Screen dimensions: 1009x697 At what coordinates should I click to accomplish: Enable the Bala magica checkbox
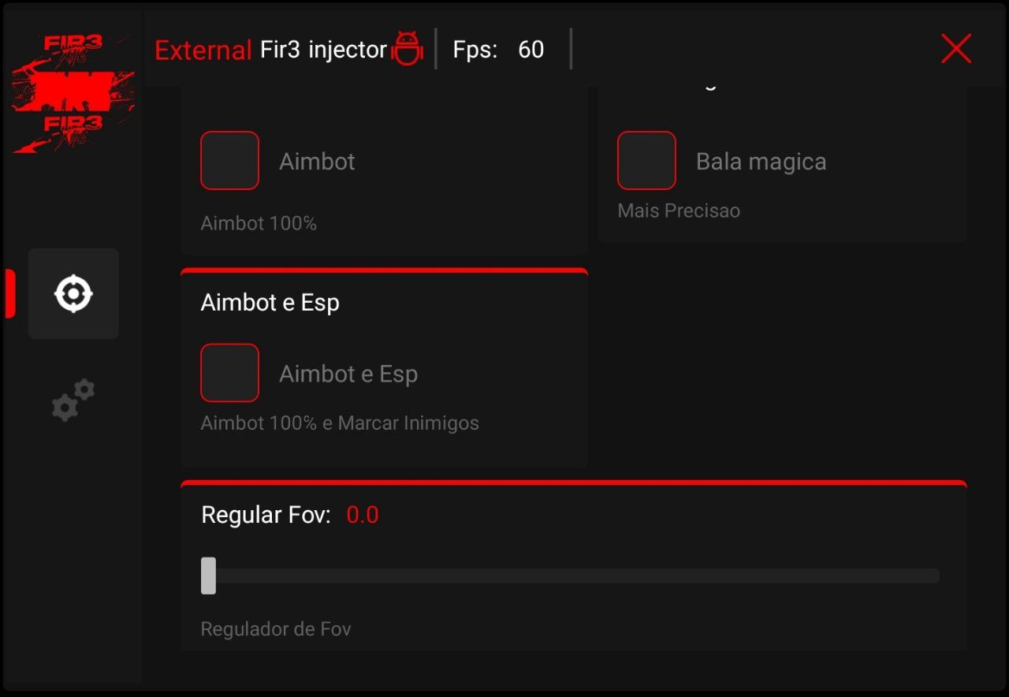(x=646, y=160)
